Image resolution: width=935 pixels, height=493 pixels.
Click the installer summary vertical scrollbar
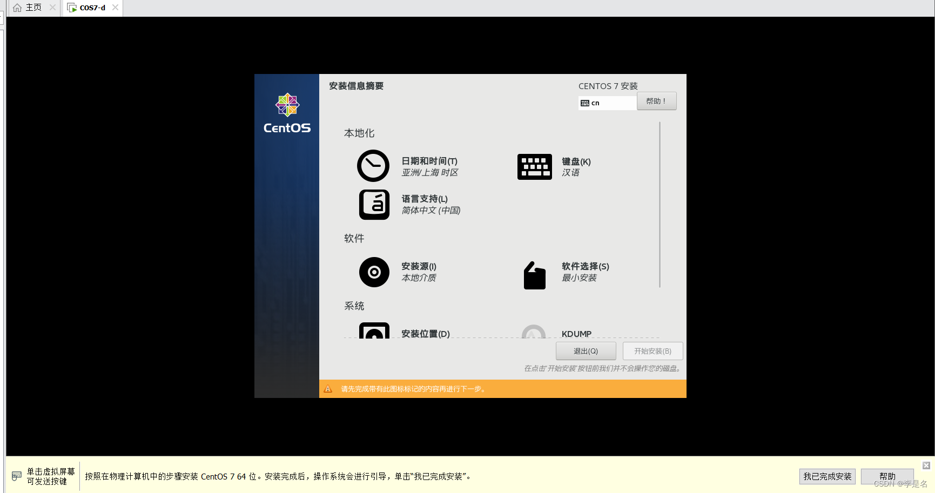click(x=660, y=205)
